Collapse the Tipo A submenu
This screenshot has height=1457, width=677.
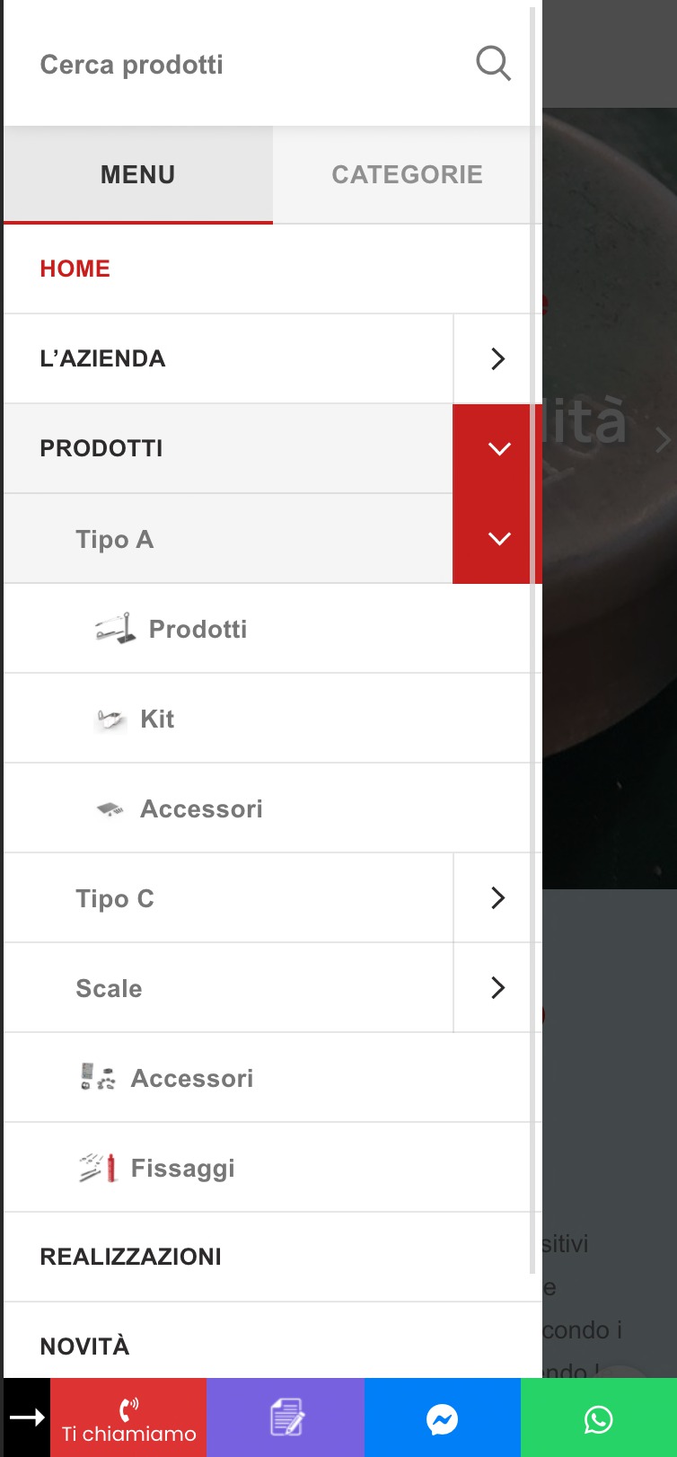pyautogui.click(x=498, y=539)
